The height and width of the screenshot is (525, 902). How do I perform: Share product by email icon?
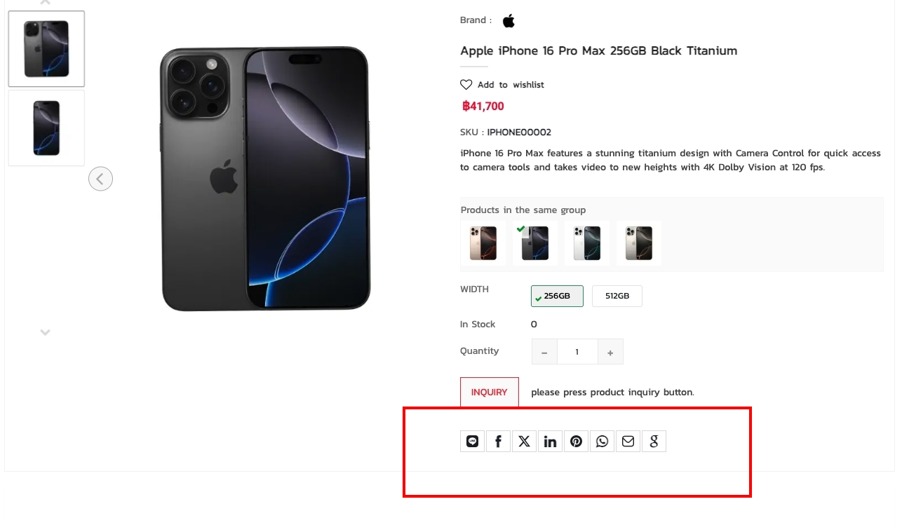pyautogui.click(x=628, y=441)
